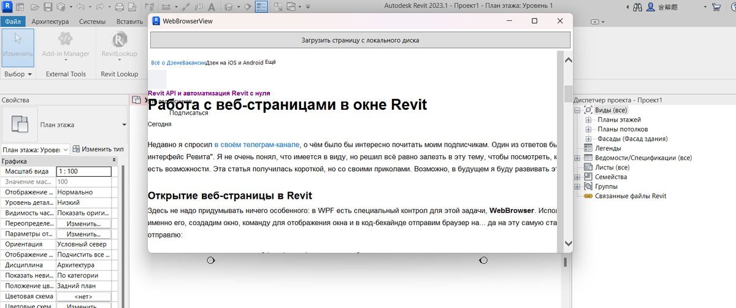This screenshot has width=736, height=308.
Task: Click the user account icon
Action: pos(651,7)
